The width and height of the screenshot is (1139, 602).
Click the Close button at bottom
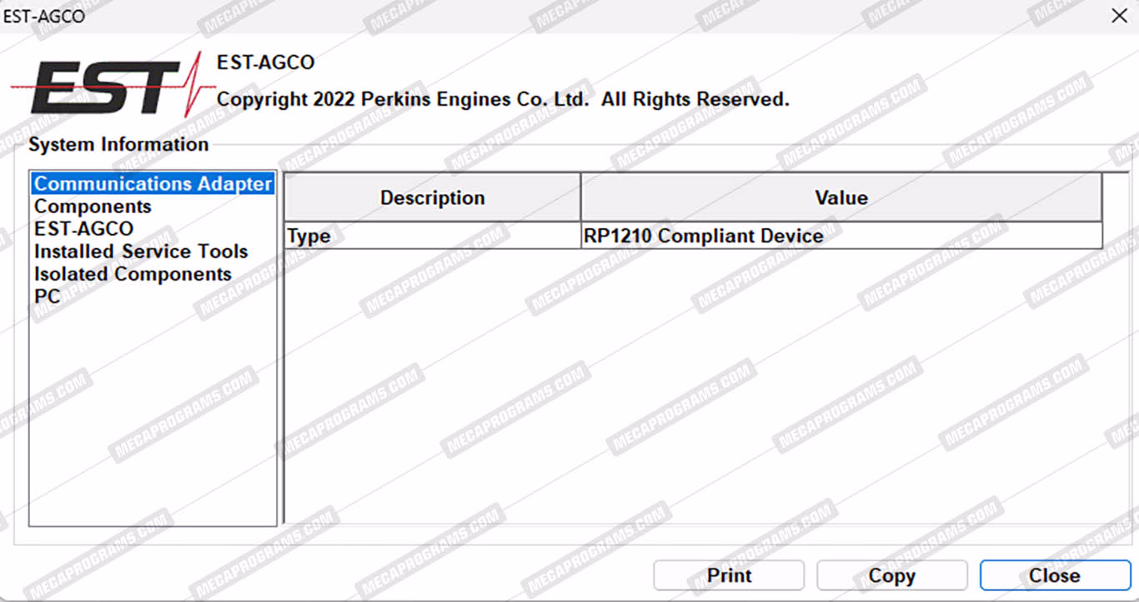pos(1055,575)
